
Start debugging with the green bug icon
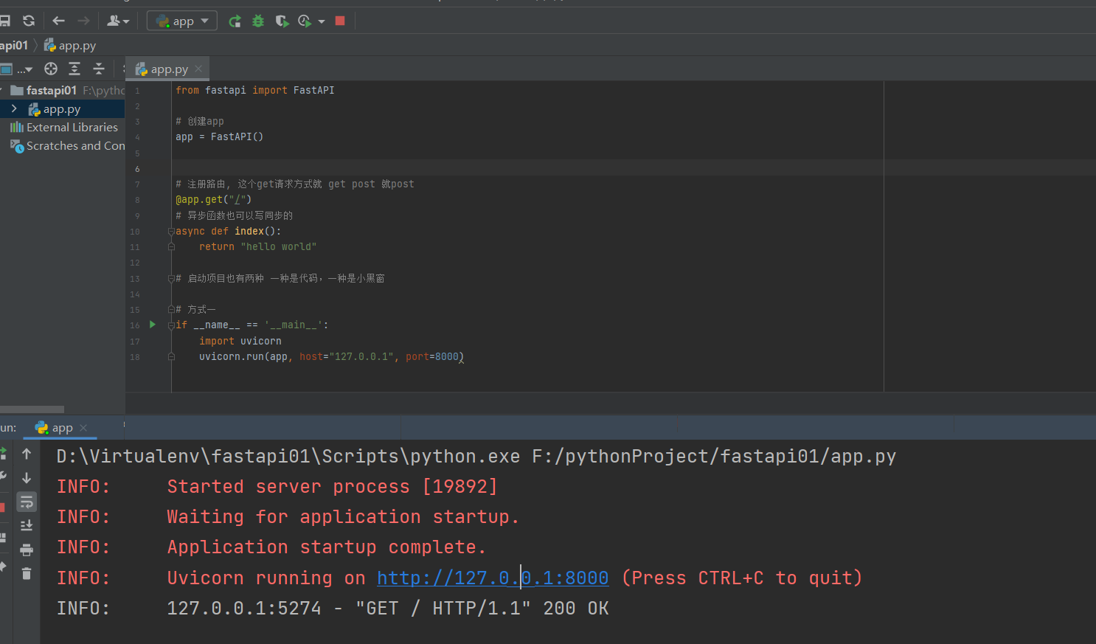(258, 21)
